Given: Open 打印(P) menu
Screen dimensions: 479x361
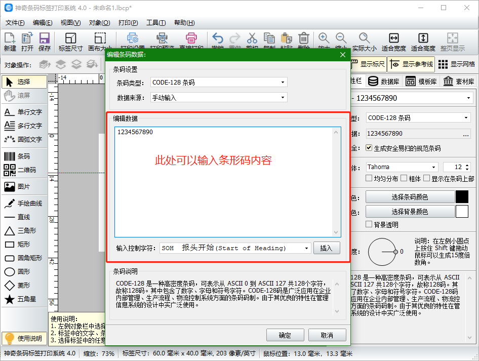Looking at the screenshot, I should (x=128, y=23).
